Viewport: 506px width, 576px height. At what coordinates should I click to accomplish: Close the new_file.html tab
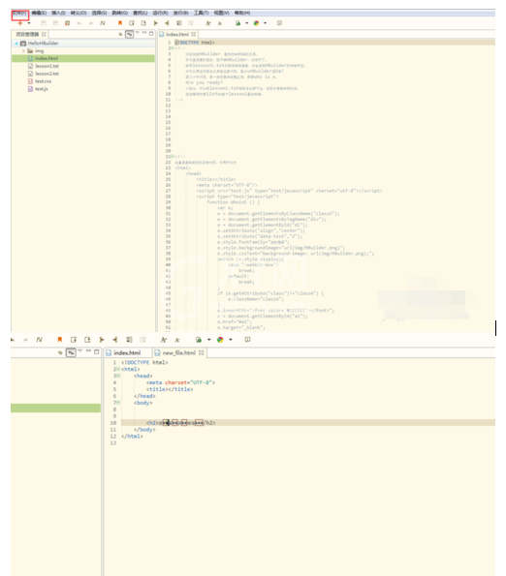[x=202, y=352]
